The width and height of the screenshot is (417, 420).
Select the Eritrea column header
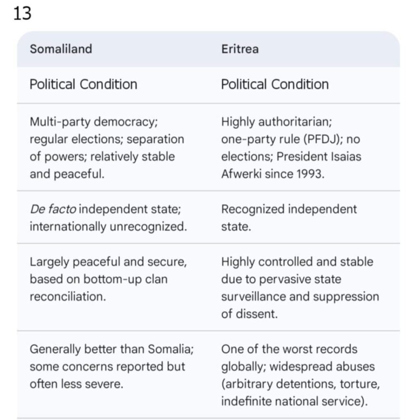pos(240,49)
